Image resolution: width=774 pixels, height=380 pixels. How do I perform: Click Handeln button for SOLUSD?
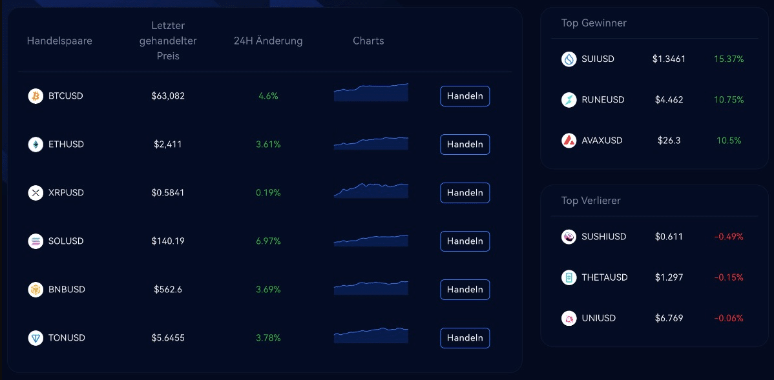click(x=465, y=241)
